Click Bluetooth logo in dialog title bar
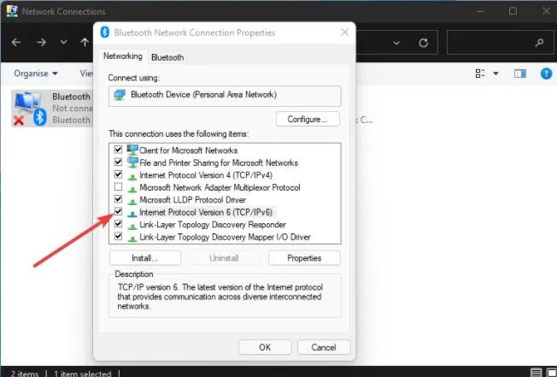This screenshot has height=377, width=557. point(105,32)
